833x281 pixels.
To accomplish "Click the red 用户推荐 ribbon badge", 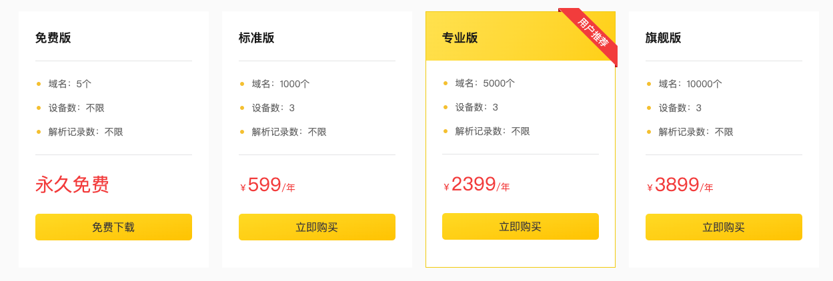I will [593, 33].
